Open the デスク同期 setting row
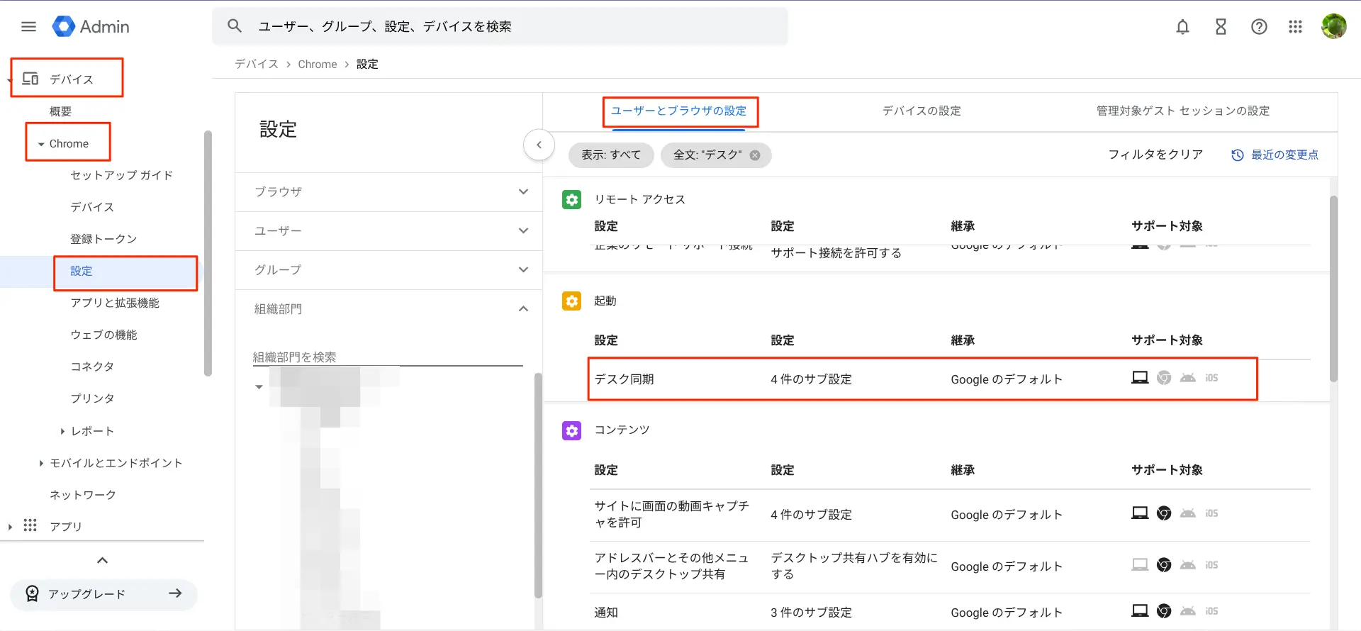 pyautogui.click(x=922, y=379)
